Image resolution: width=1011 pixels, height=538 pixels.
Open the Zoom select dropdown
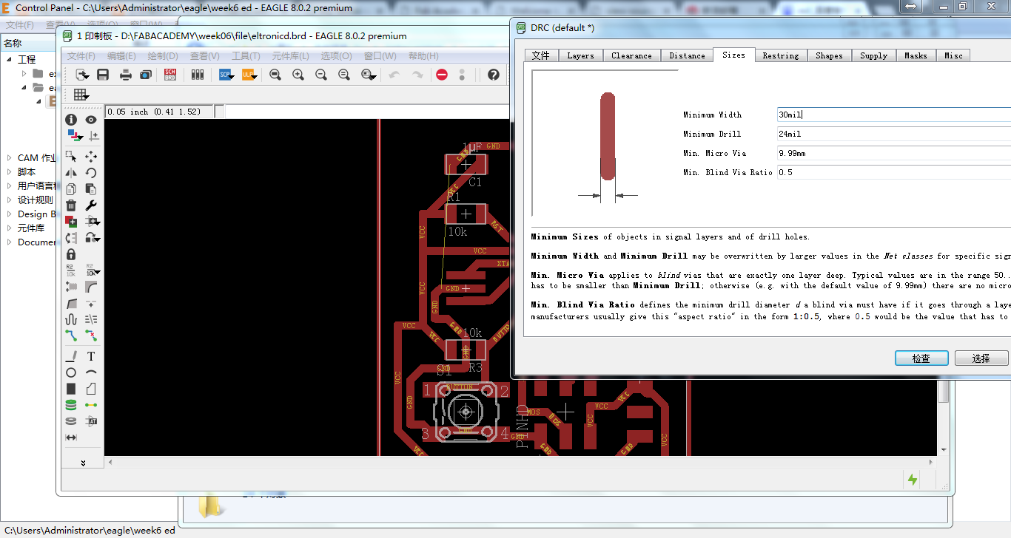point(369,75)
